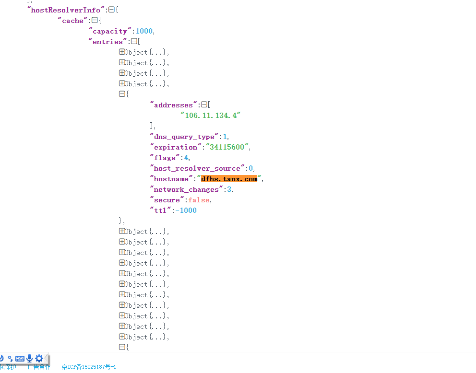Image resolution: width=476 pixels, height=373 pixels.
Task: Click the IP address 106.11.134.4
Action: pos(211,115)
